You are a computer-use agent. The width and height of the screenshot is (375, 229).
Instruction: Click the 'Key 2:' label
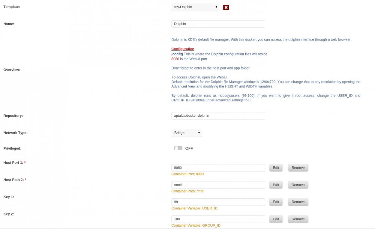click(9, 214)
